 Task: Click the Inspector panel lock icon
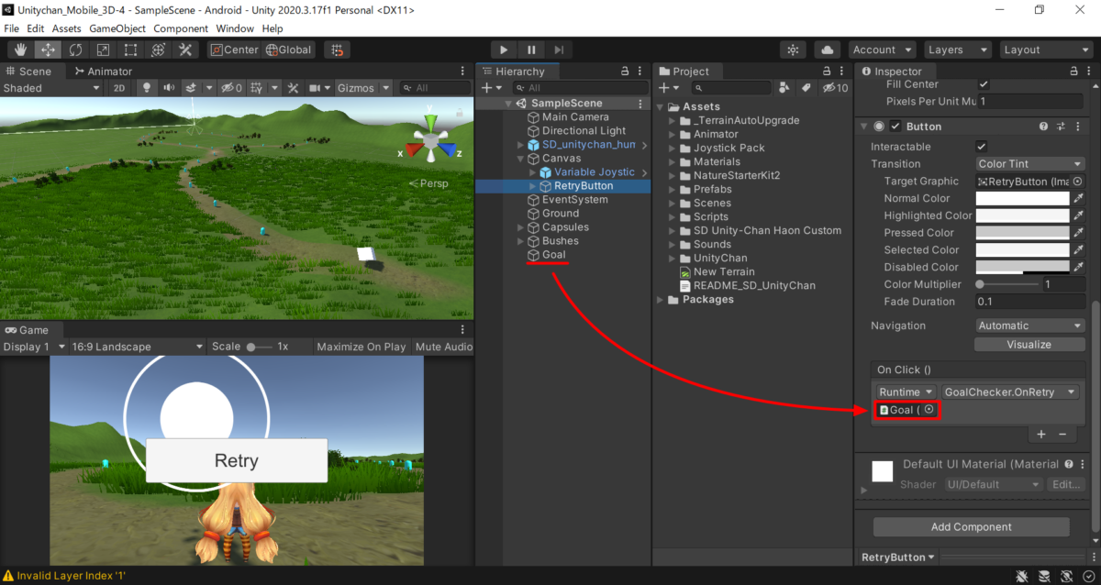(x=1072, y=71)
